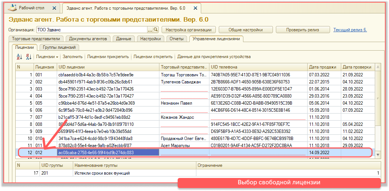Click Асет Маратулы cell

pyautogui.click(x=184, y=145)
